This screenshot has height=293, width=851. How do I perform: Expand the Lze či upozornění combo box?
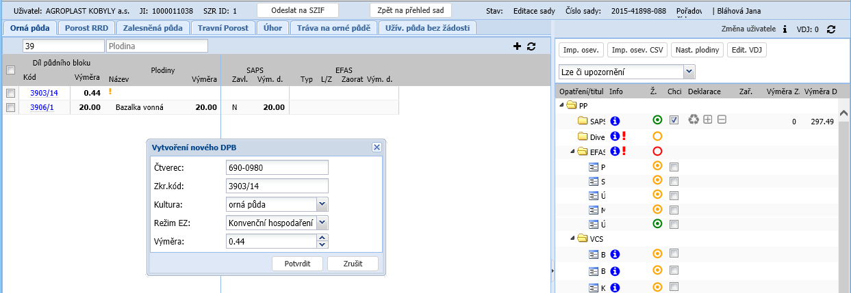[x=689, y=72]
